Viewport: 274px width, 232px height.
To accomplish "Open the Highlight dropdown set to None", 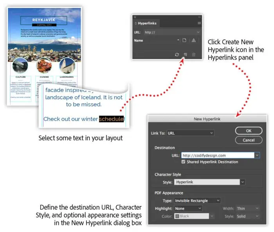I will tap(188, 209).
